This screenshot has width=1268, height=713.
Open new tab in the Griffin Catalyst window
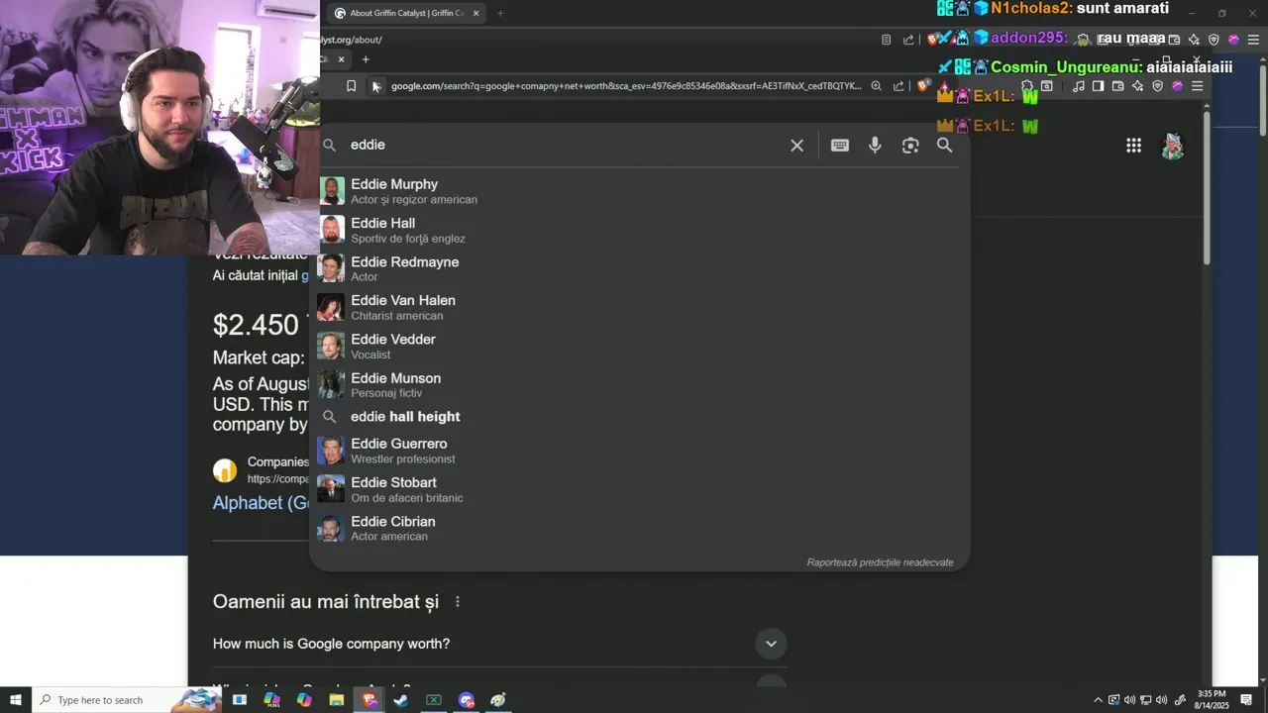tap(500, 13)
